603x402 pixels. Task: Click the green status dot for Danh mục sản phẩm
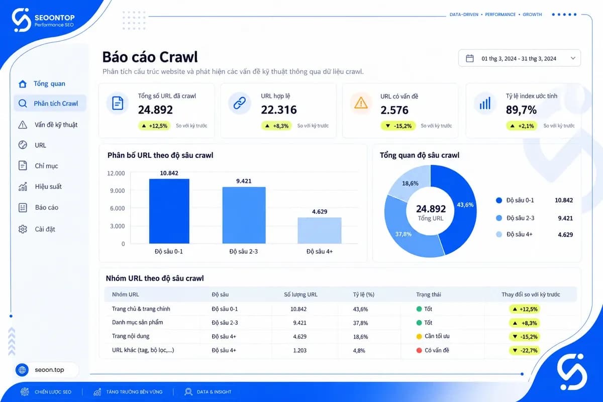click(x=419, y=323)
